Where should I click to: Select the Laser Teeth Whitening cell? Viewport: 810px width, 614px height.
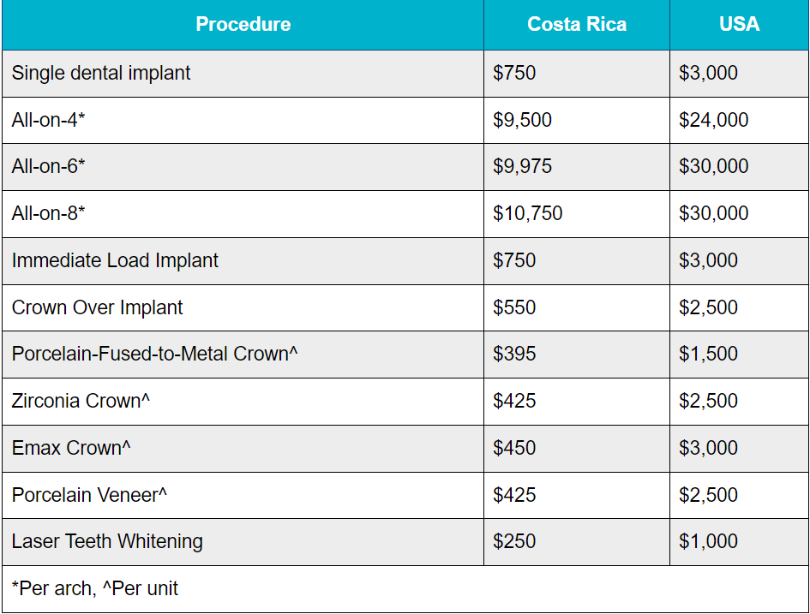107,541
